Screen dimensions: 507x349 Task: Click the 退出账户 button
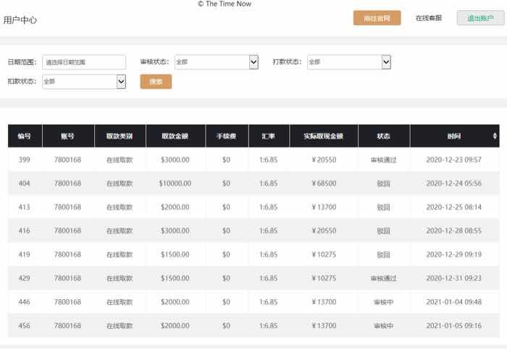(x=480, y=18)
